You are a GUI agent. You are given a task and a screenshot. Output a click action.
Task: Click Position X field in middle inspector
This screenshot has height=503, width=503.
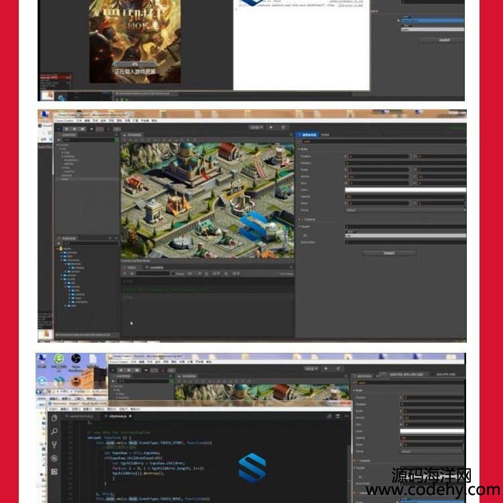click(379, 156)
